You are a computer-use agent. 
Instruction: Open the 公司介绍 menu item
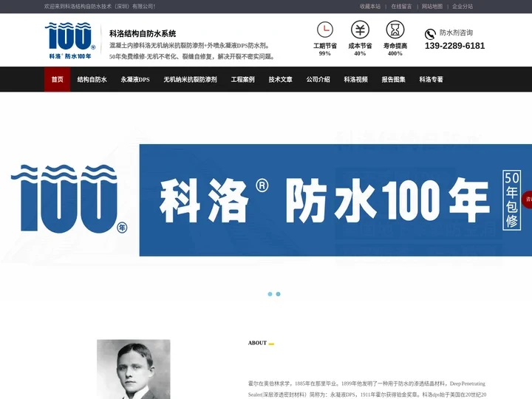point(318,79)
